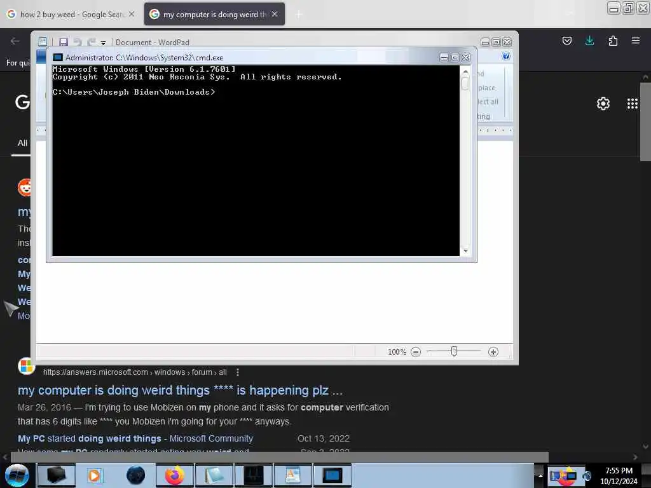Open 'my computer is doing weird things' result
Screen dimensions: 651x488
(180, 391)
